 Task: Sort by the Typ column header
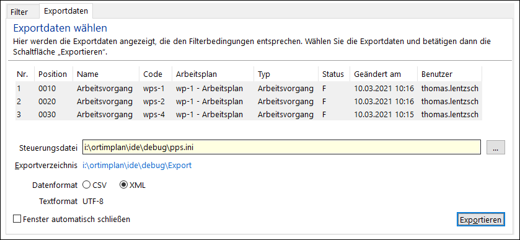pyautogui.click(x=286, y=74)
